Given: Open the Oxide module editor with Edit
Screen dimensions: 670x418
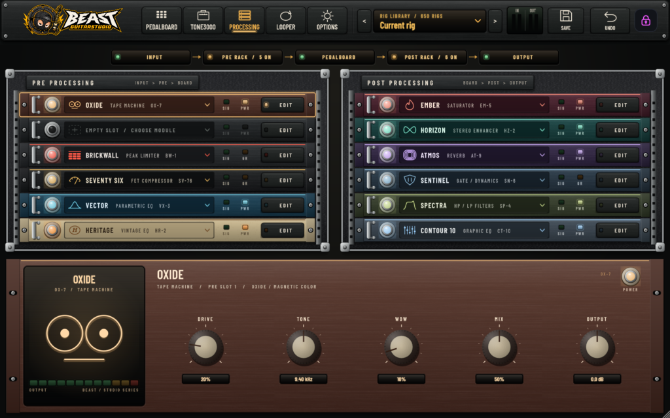Looking at the screenshot, I should (x=283, y=105).
